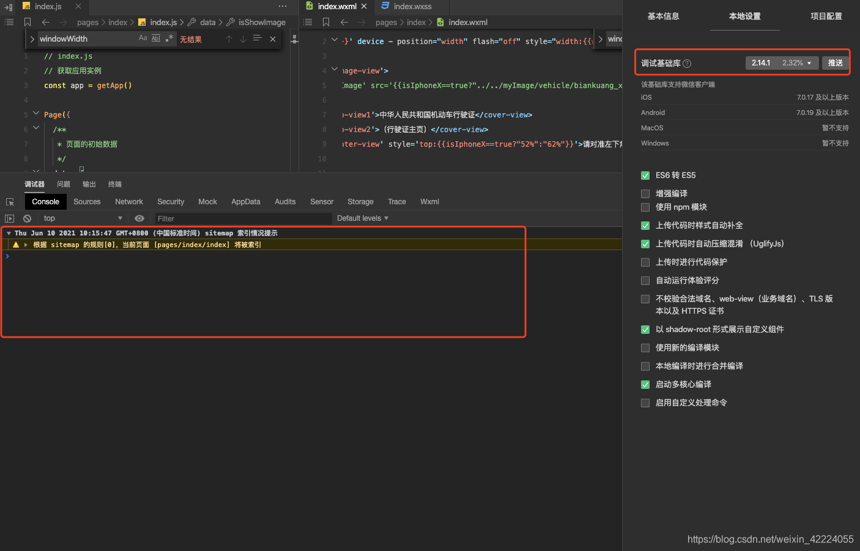Go forward using the index.wxml editor arrow
This screenshot has height=551, width=860.
[361, 22]
